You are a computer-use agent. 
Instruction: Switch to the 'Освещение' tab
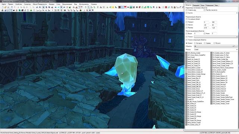point(210,5)
